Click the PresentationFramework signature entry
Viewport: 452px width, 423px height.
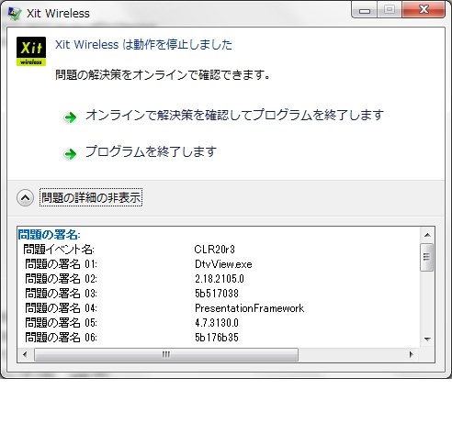(250, 308)
